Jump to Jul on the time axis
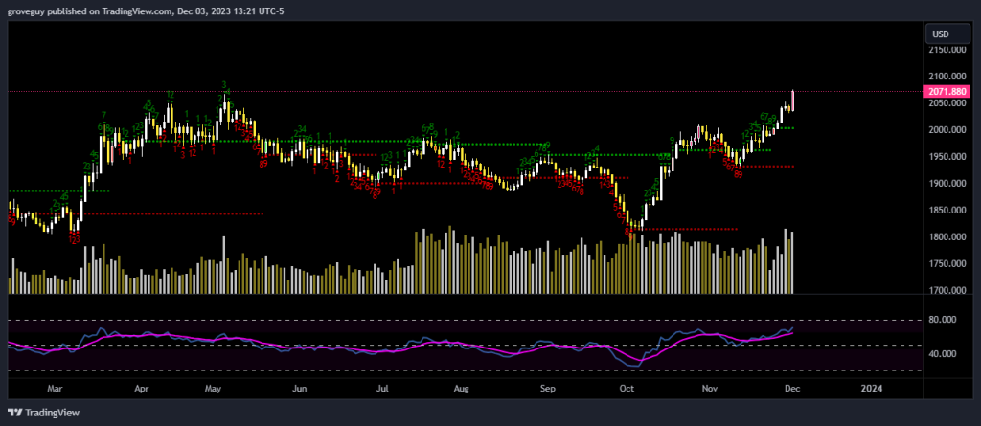This screenshot has height=426, width=981. 382,389
